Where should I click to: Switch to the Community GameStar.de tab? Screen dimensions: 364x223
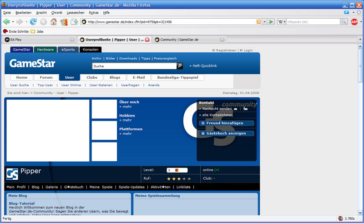click(189, 40)
